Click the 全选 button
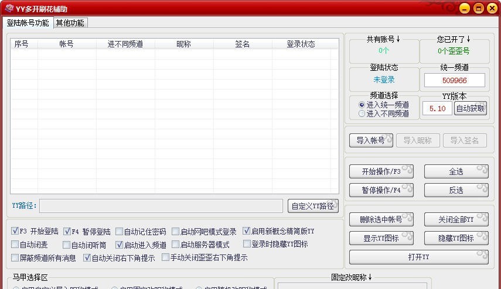This screenshot has width=501, height=289. (456, 171)
